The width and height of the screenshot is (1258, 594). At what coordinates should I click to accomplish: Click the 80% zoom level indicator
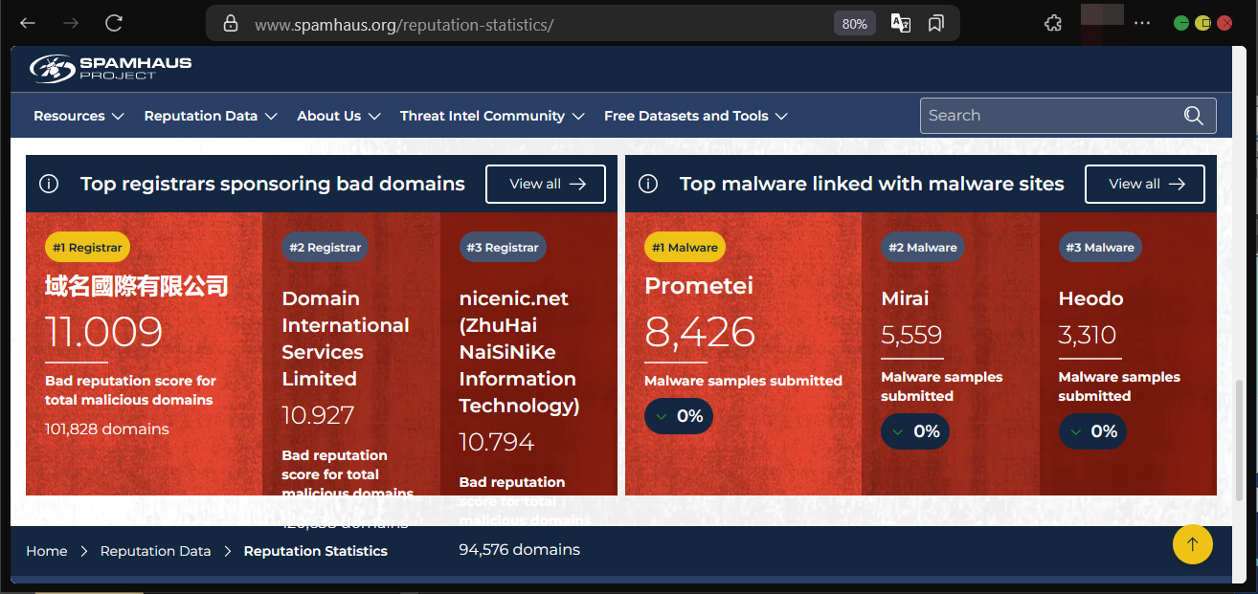coord(854,24)
